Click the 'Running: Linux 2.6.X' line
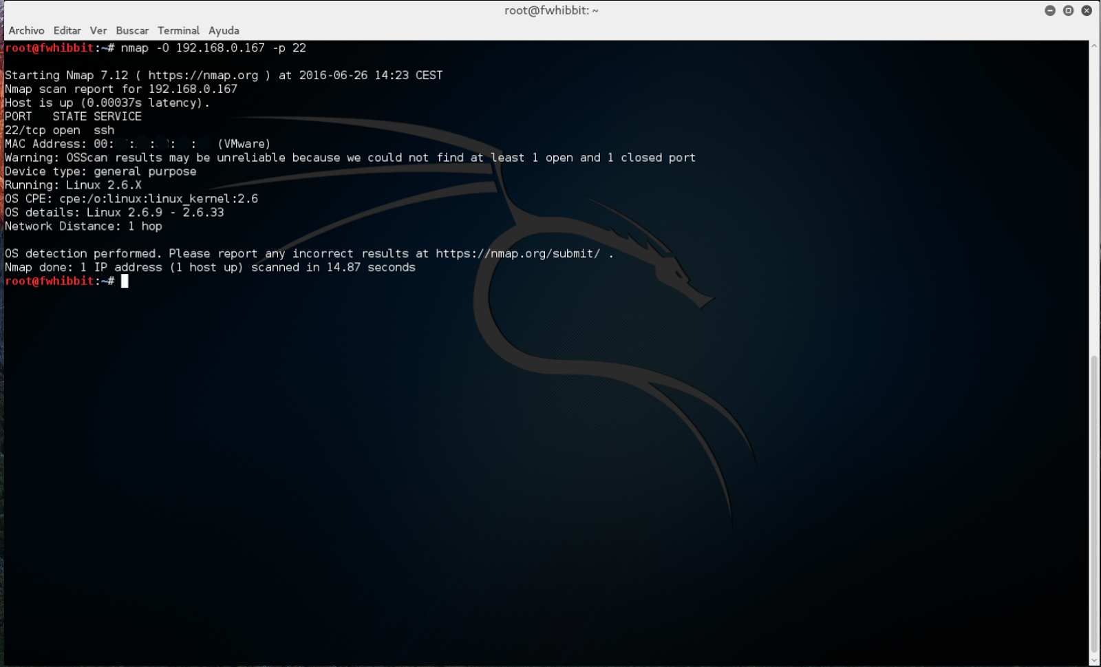This screenshot has height=667, width=1101. click(73, 185)
